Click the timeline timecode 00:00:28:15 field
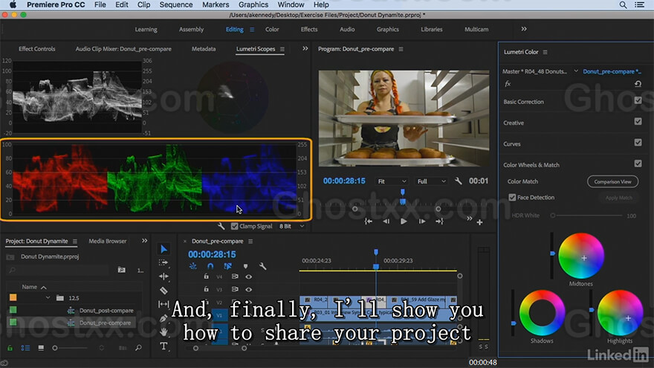Image resolution: width=654 pixels, height=368 pixels. pyautogui.click(x=212, y=254)
